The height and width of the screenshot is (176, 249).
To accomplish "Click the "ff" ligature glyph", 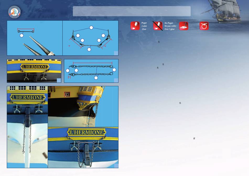I will pos(194,138).
